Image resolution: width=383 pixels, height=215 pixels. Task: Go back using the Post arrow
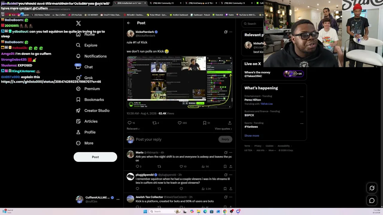click(129, 23)
